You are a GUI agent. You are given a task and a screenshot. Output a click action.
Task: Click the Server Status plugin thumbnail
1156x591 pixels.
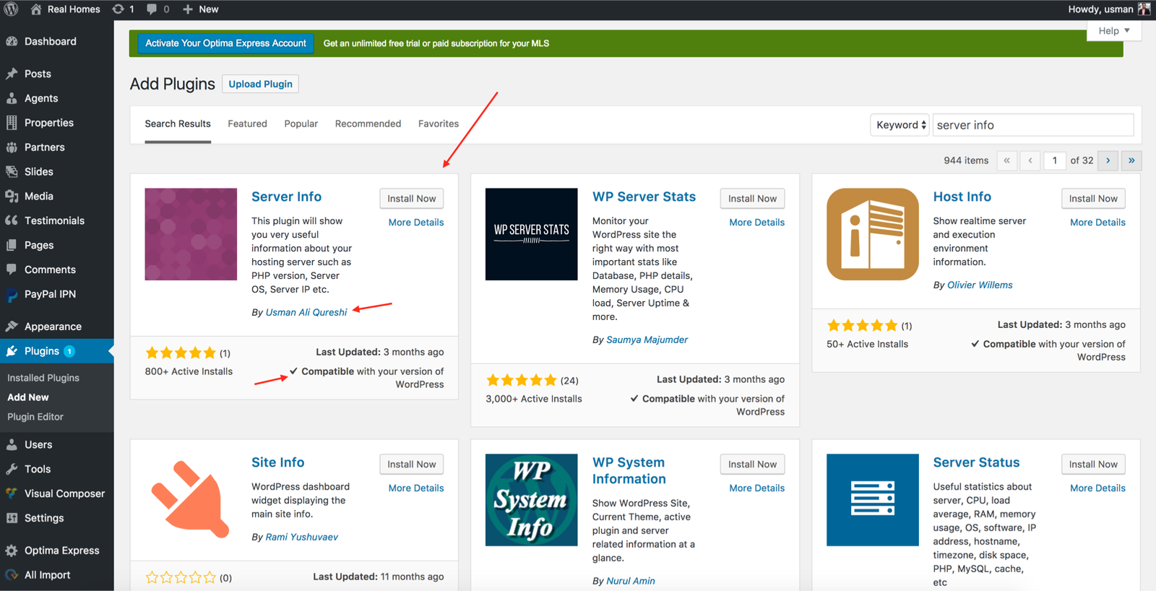pyautogui.click(x=872, y=500)
